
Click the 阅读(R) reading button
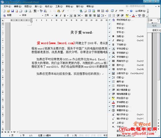click(140, 11)
